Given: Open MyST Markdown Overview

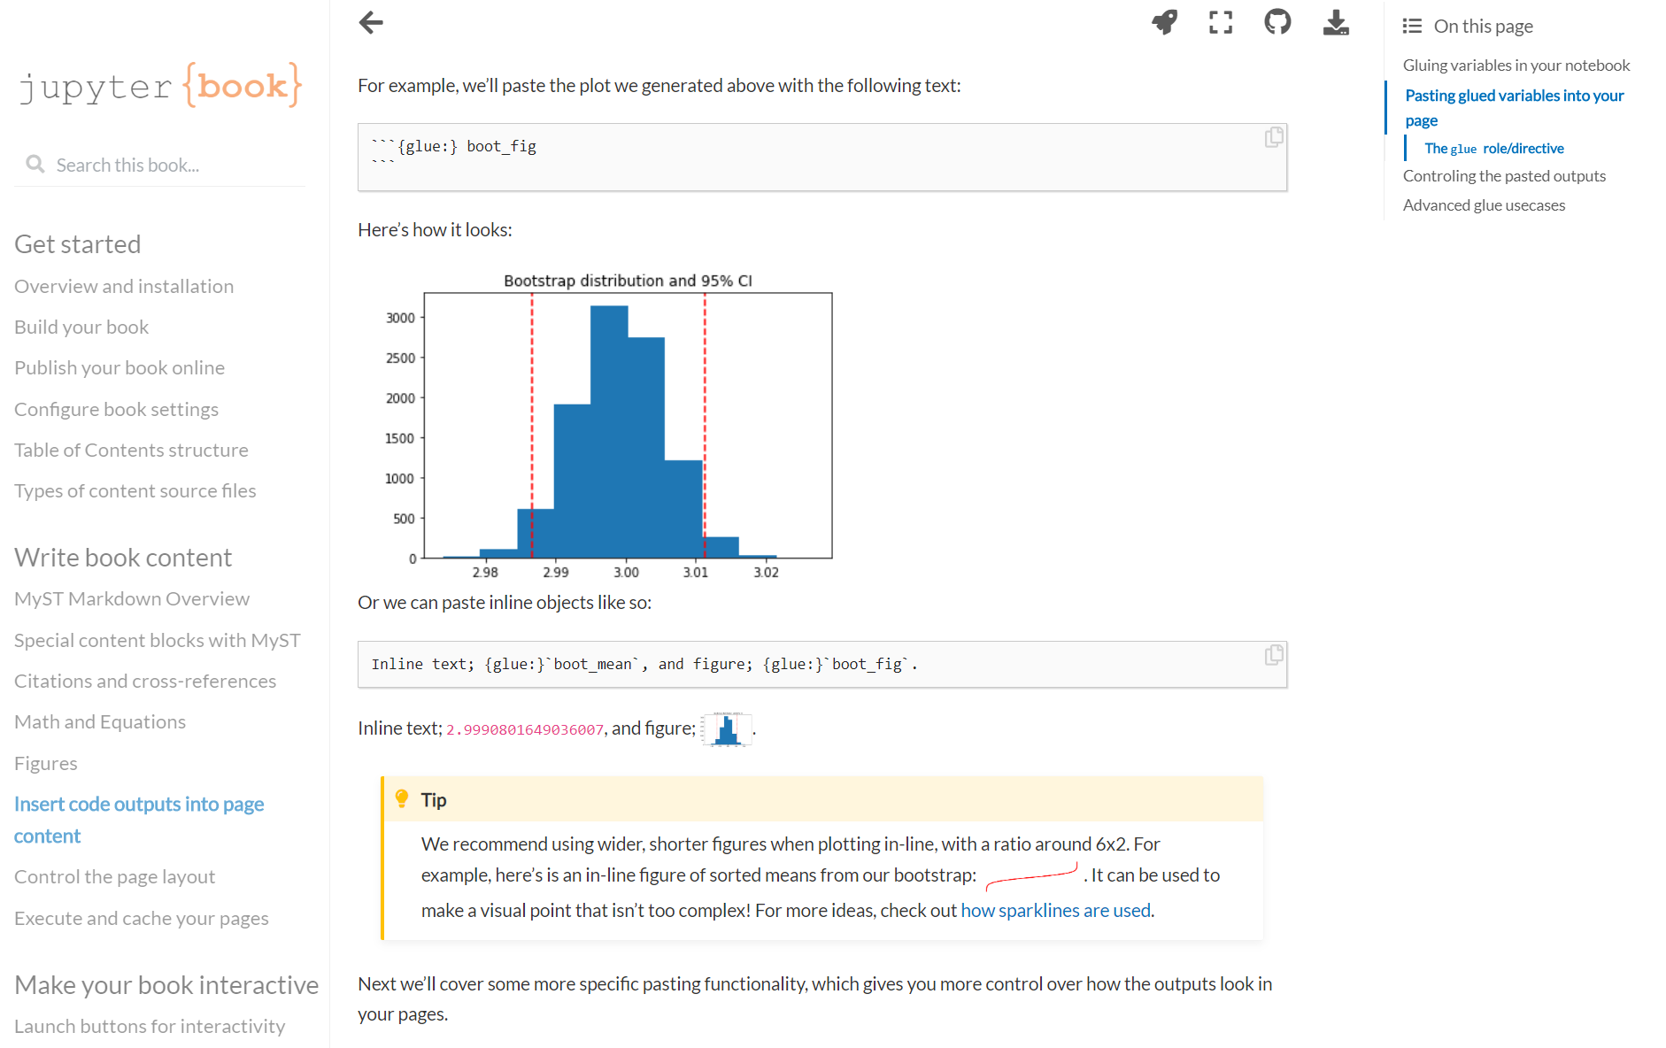Looking at the screenshot, I should (x=132, y=598).
